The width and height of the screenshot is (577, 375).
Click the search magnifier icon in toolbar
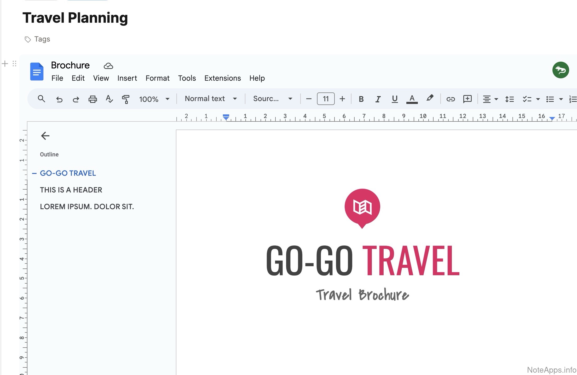(41, 99)
